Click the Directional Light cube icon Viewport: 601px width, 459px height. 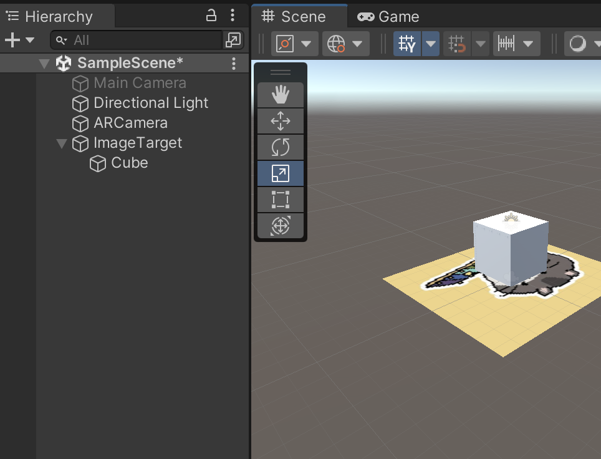coord(80,104)
